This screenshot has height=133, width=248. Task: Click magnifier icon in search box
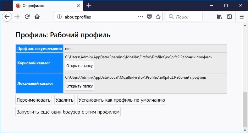(171, 17)
